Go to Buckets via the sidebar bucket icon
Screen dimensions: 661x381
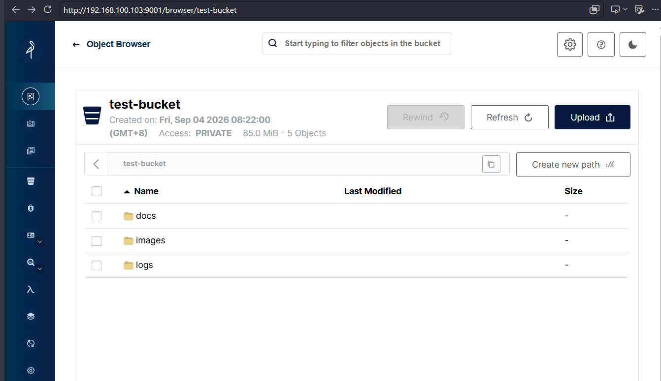click(x=31, y=181)
